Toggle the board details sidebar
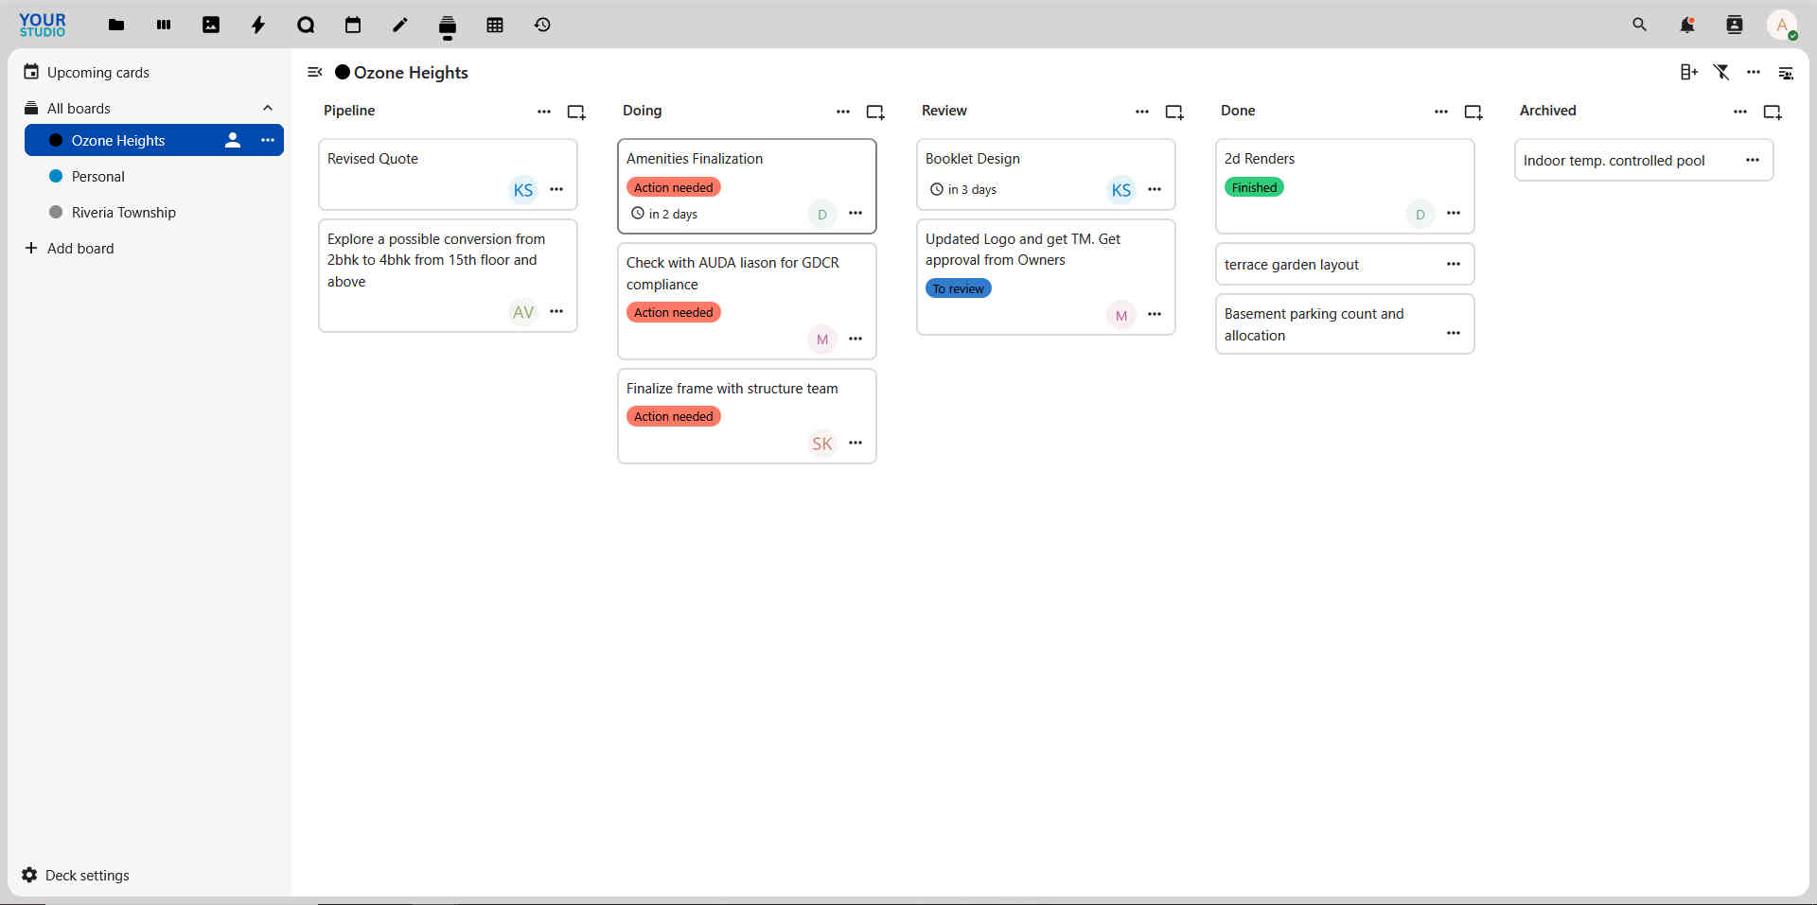 coord(1786,73)
